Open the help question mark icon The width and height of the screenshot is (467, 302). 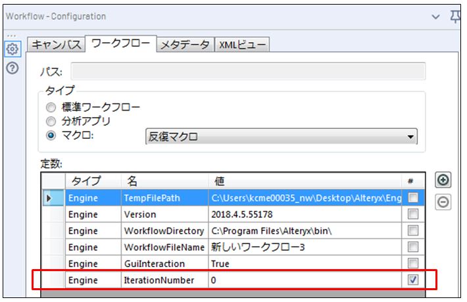(12, 68)
